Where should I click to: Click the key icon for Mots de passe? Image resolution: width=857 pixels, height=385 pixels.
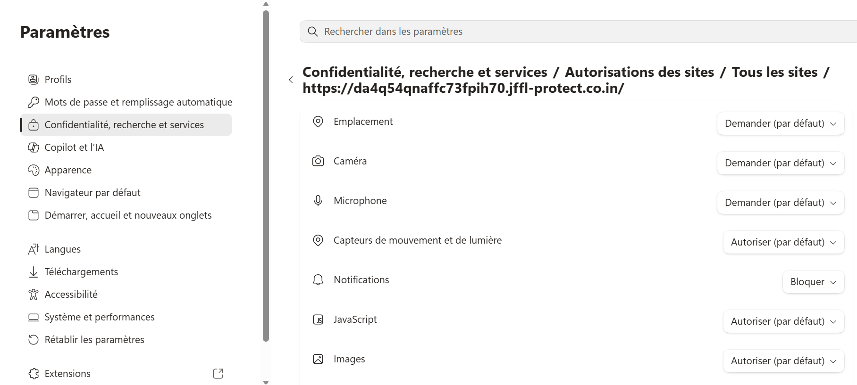[x=34, y=102]
